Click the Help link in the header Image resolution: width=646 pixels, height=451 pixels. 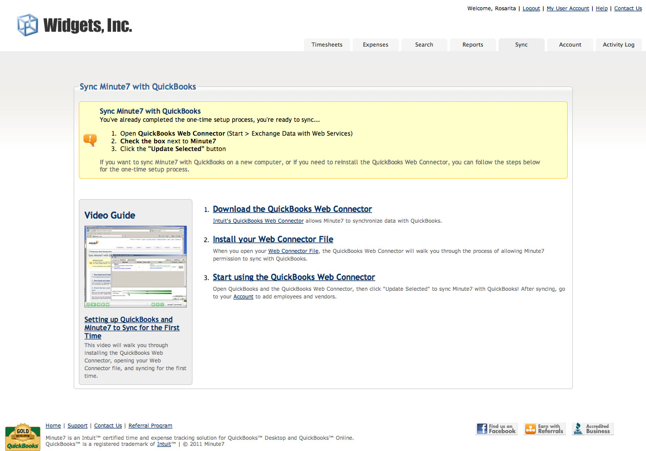tap(601, 9)
